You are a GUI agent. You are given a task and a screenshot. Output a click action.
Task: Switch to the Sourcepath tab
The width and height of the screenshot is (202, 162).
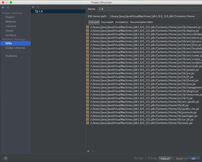click(107, 22)
